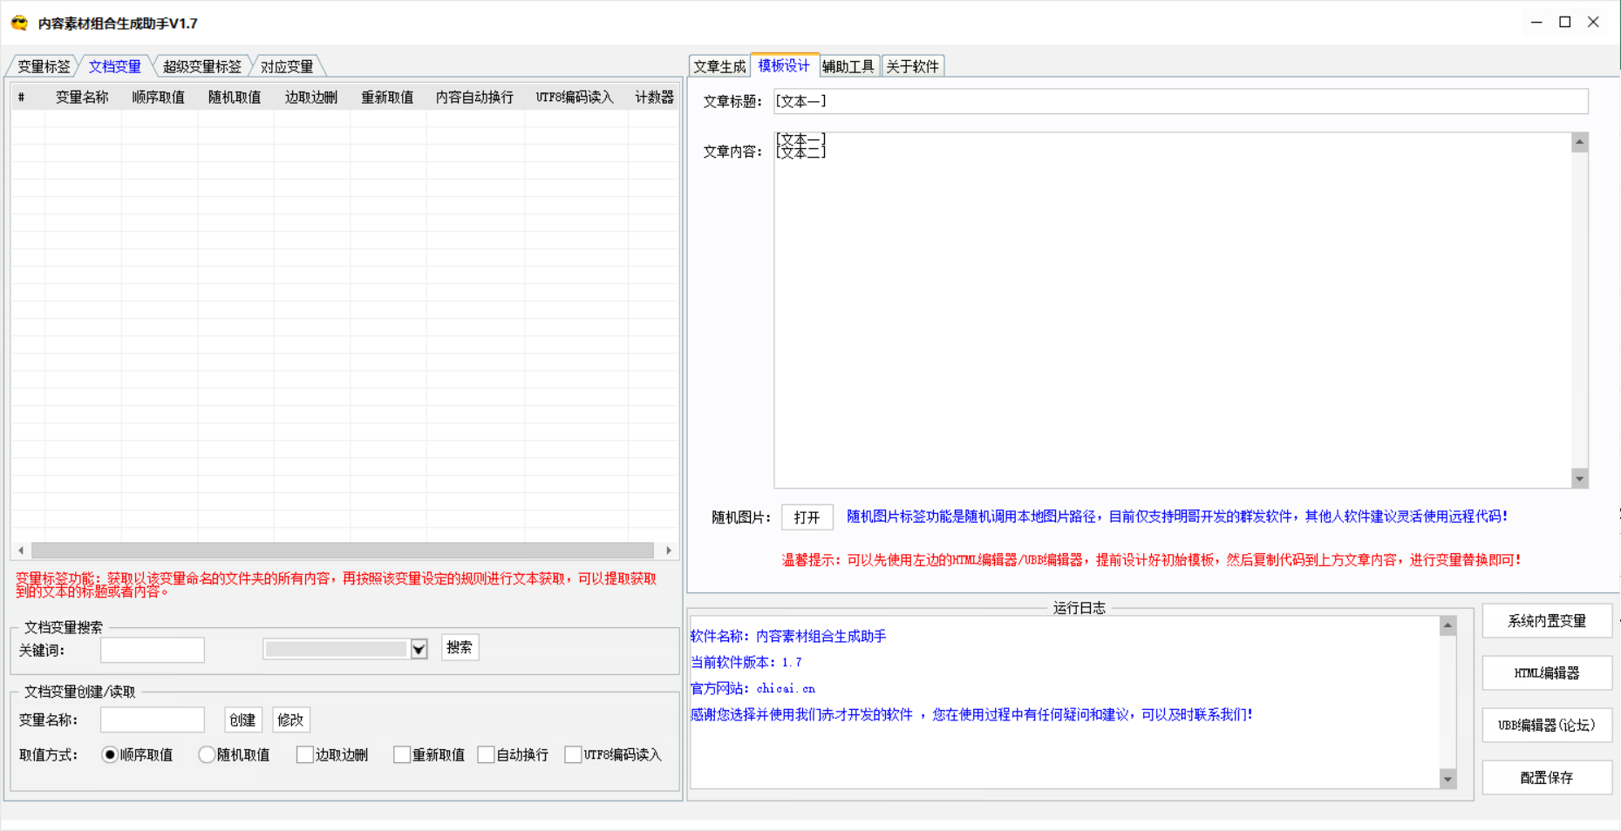The height and width of the screenshot is (831, 1621).
Task: Click left arrow of table horizontal scrollbar
Action: coord(21,551)
